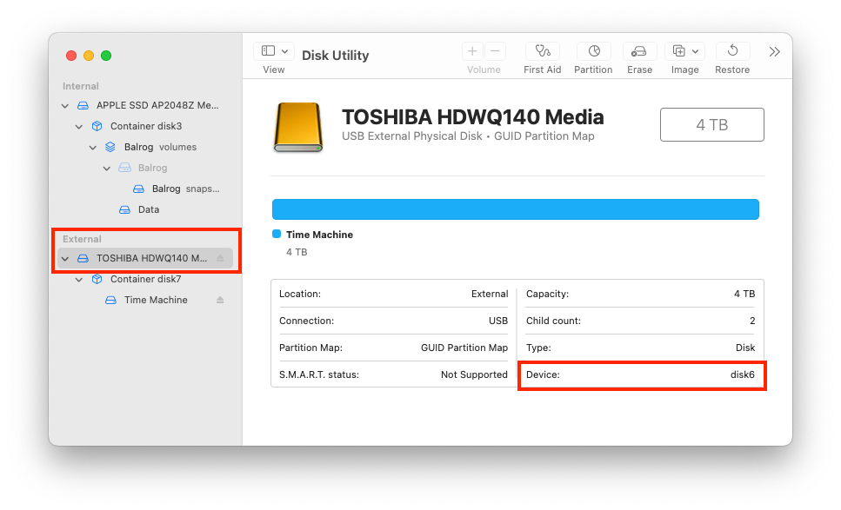
Task: Click the blue Time Machine usage bar
Action: click(516, 209)
